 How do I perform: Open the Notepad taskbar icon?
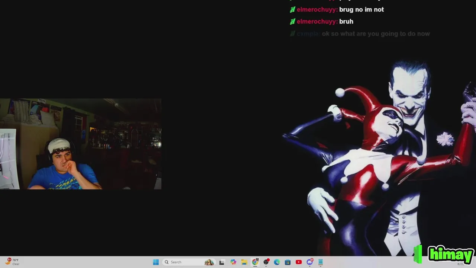pyautogui.click(x=321, y=262)
